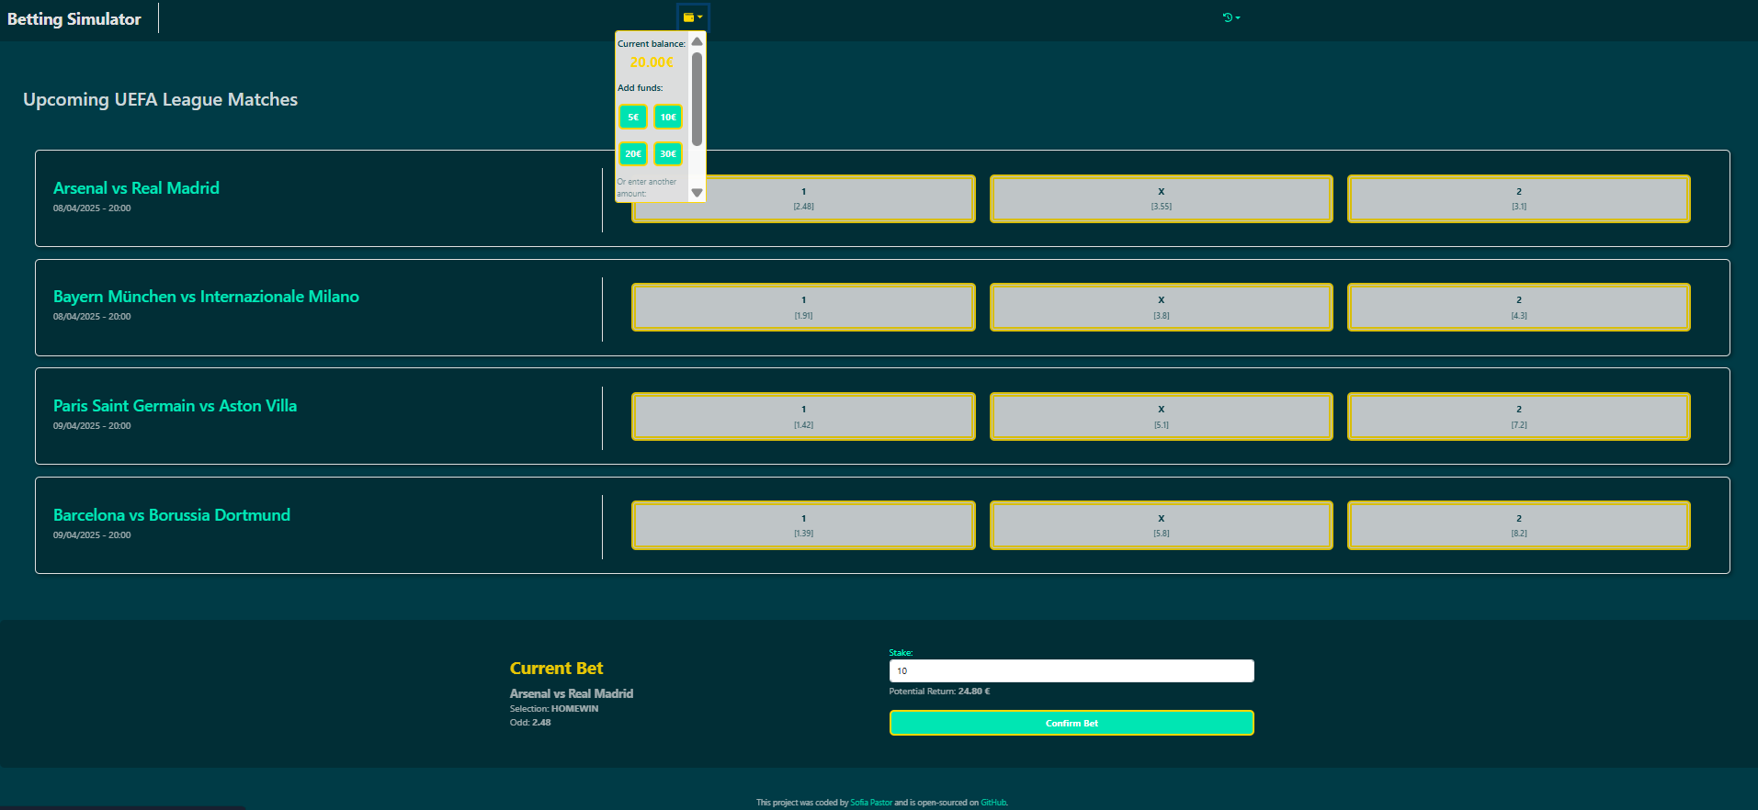The image size is (1758, 810).
Task: Bet on Paris Saint Germain home win
Action: click(803, 416)
